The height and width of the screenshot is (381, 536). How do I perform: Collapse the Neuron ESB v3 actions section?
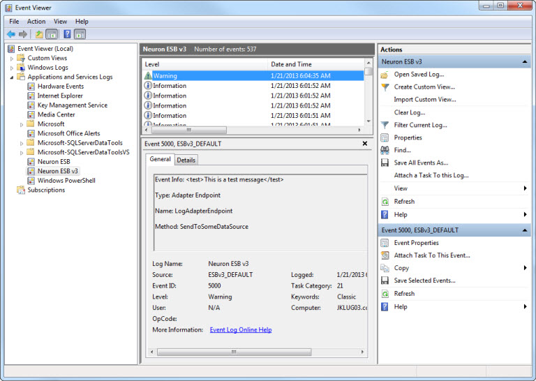(525, 62)
